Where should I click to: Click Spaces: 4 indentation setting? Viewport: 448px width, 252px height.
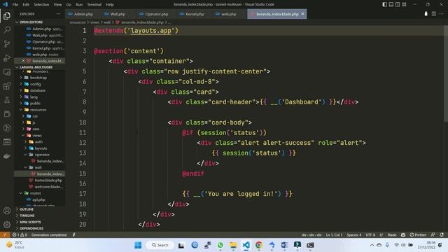click(x=354, y=234)
